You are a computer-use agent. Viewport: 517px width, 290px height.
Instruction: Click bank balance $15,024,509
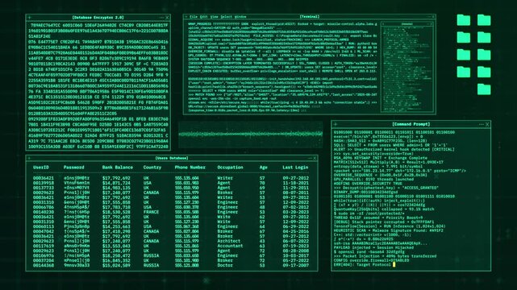116,265
